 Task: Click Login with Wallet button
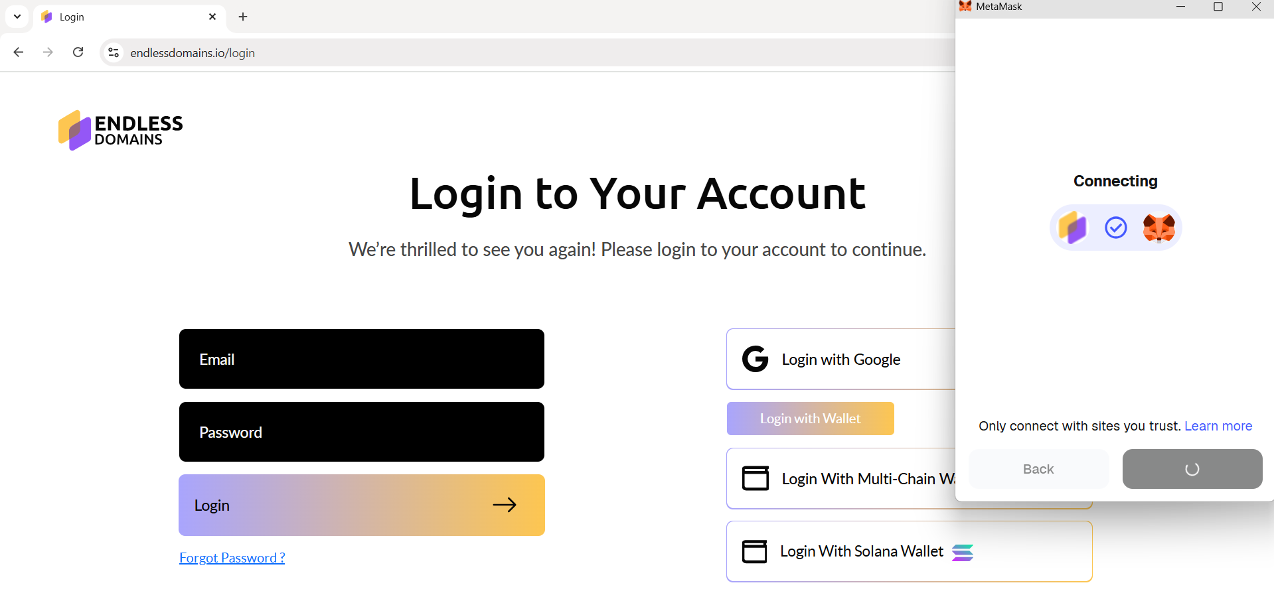point(810,419)
